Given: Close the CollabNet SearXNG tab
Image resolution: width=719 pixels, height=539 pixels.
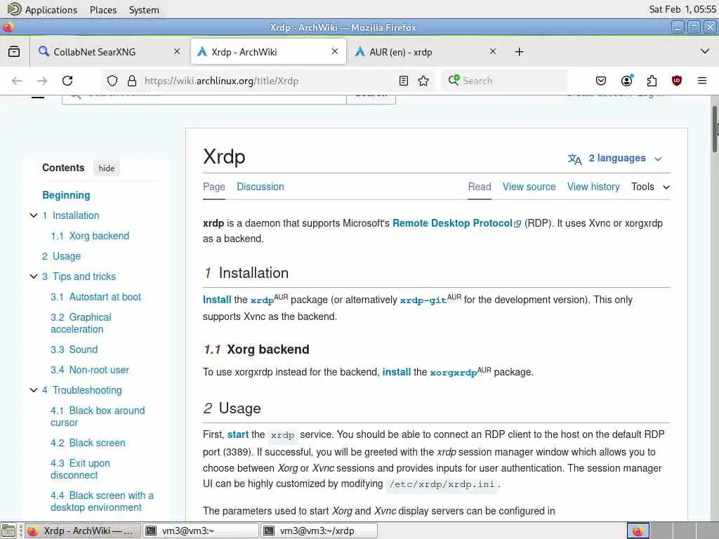Looking at the screenshot, I should coord(176,52).
